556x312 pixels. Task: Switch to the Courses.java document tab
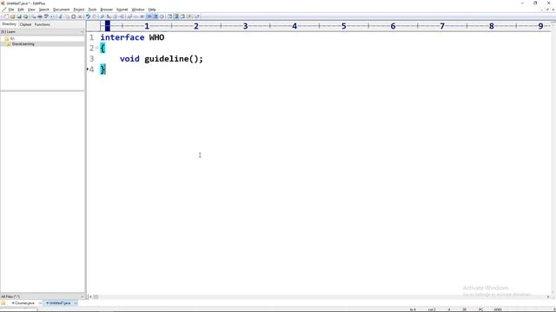point(24,303)
